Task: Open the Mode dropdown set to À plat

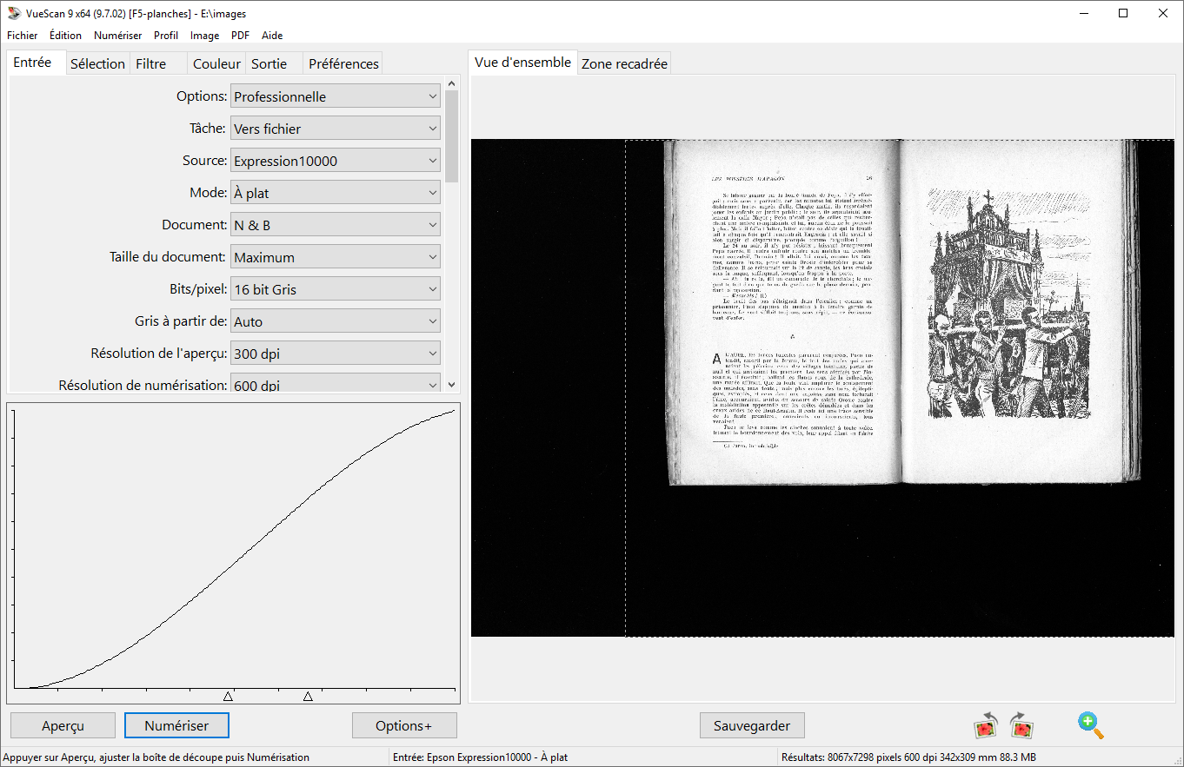Action: pyautogui.click(x=336, y=193)
